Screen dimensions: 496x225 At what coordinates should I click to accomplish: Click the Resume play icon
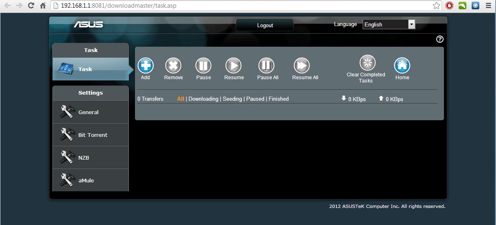pyautogui.click(x=233, y=65)
